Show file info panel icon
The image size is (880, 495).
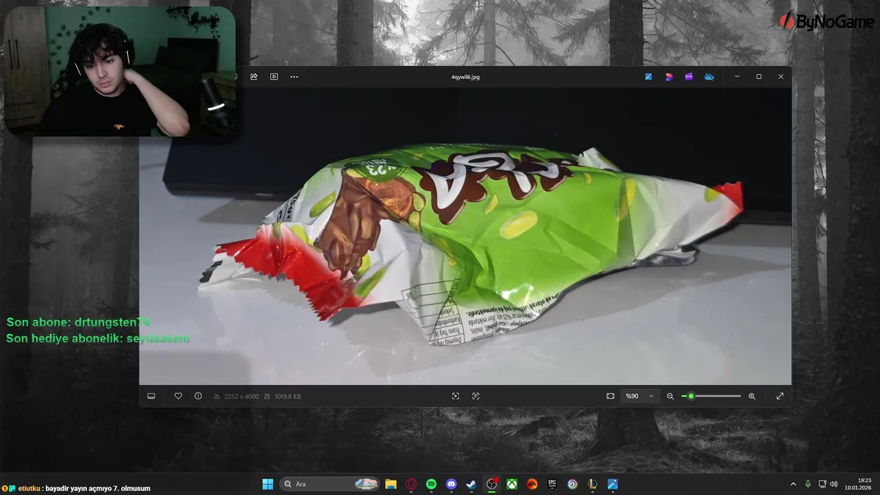[198, 396]
